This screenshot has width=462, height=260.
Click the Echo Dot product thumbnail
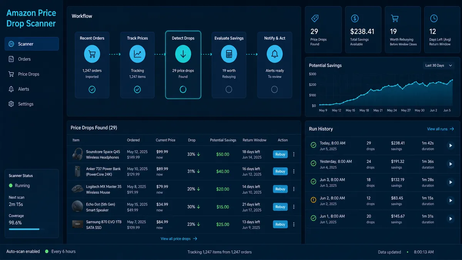pos(77,207)
